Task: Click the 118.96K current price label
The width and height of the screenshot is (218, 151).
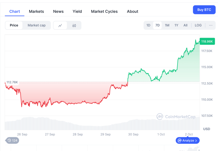Action: [207, 41]
